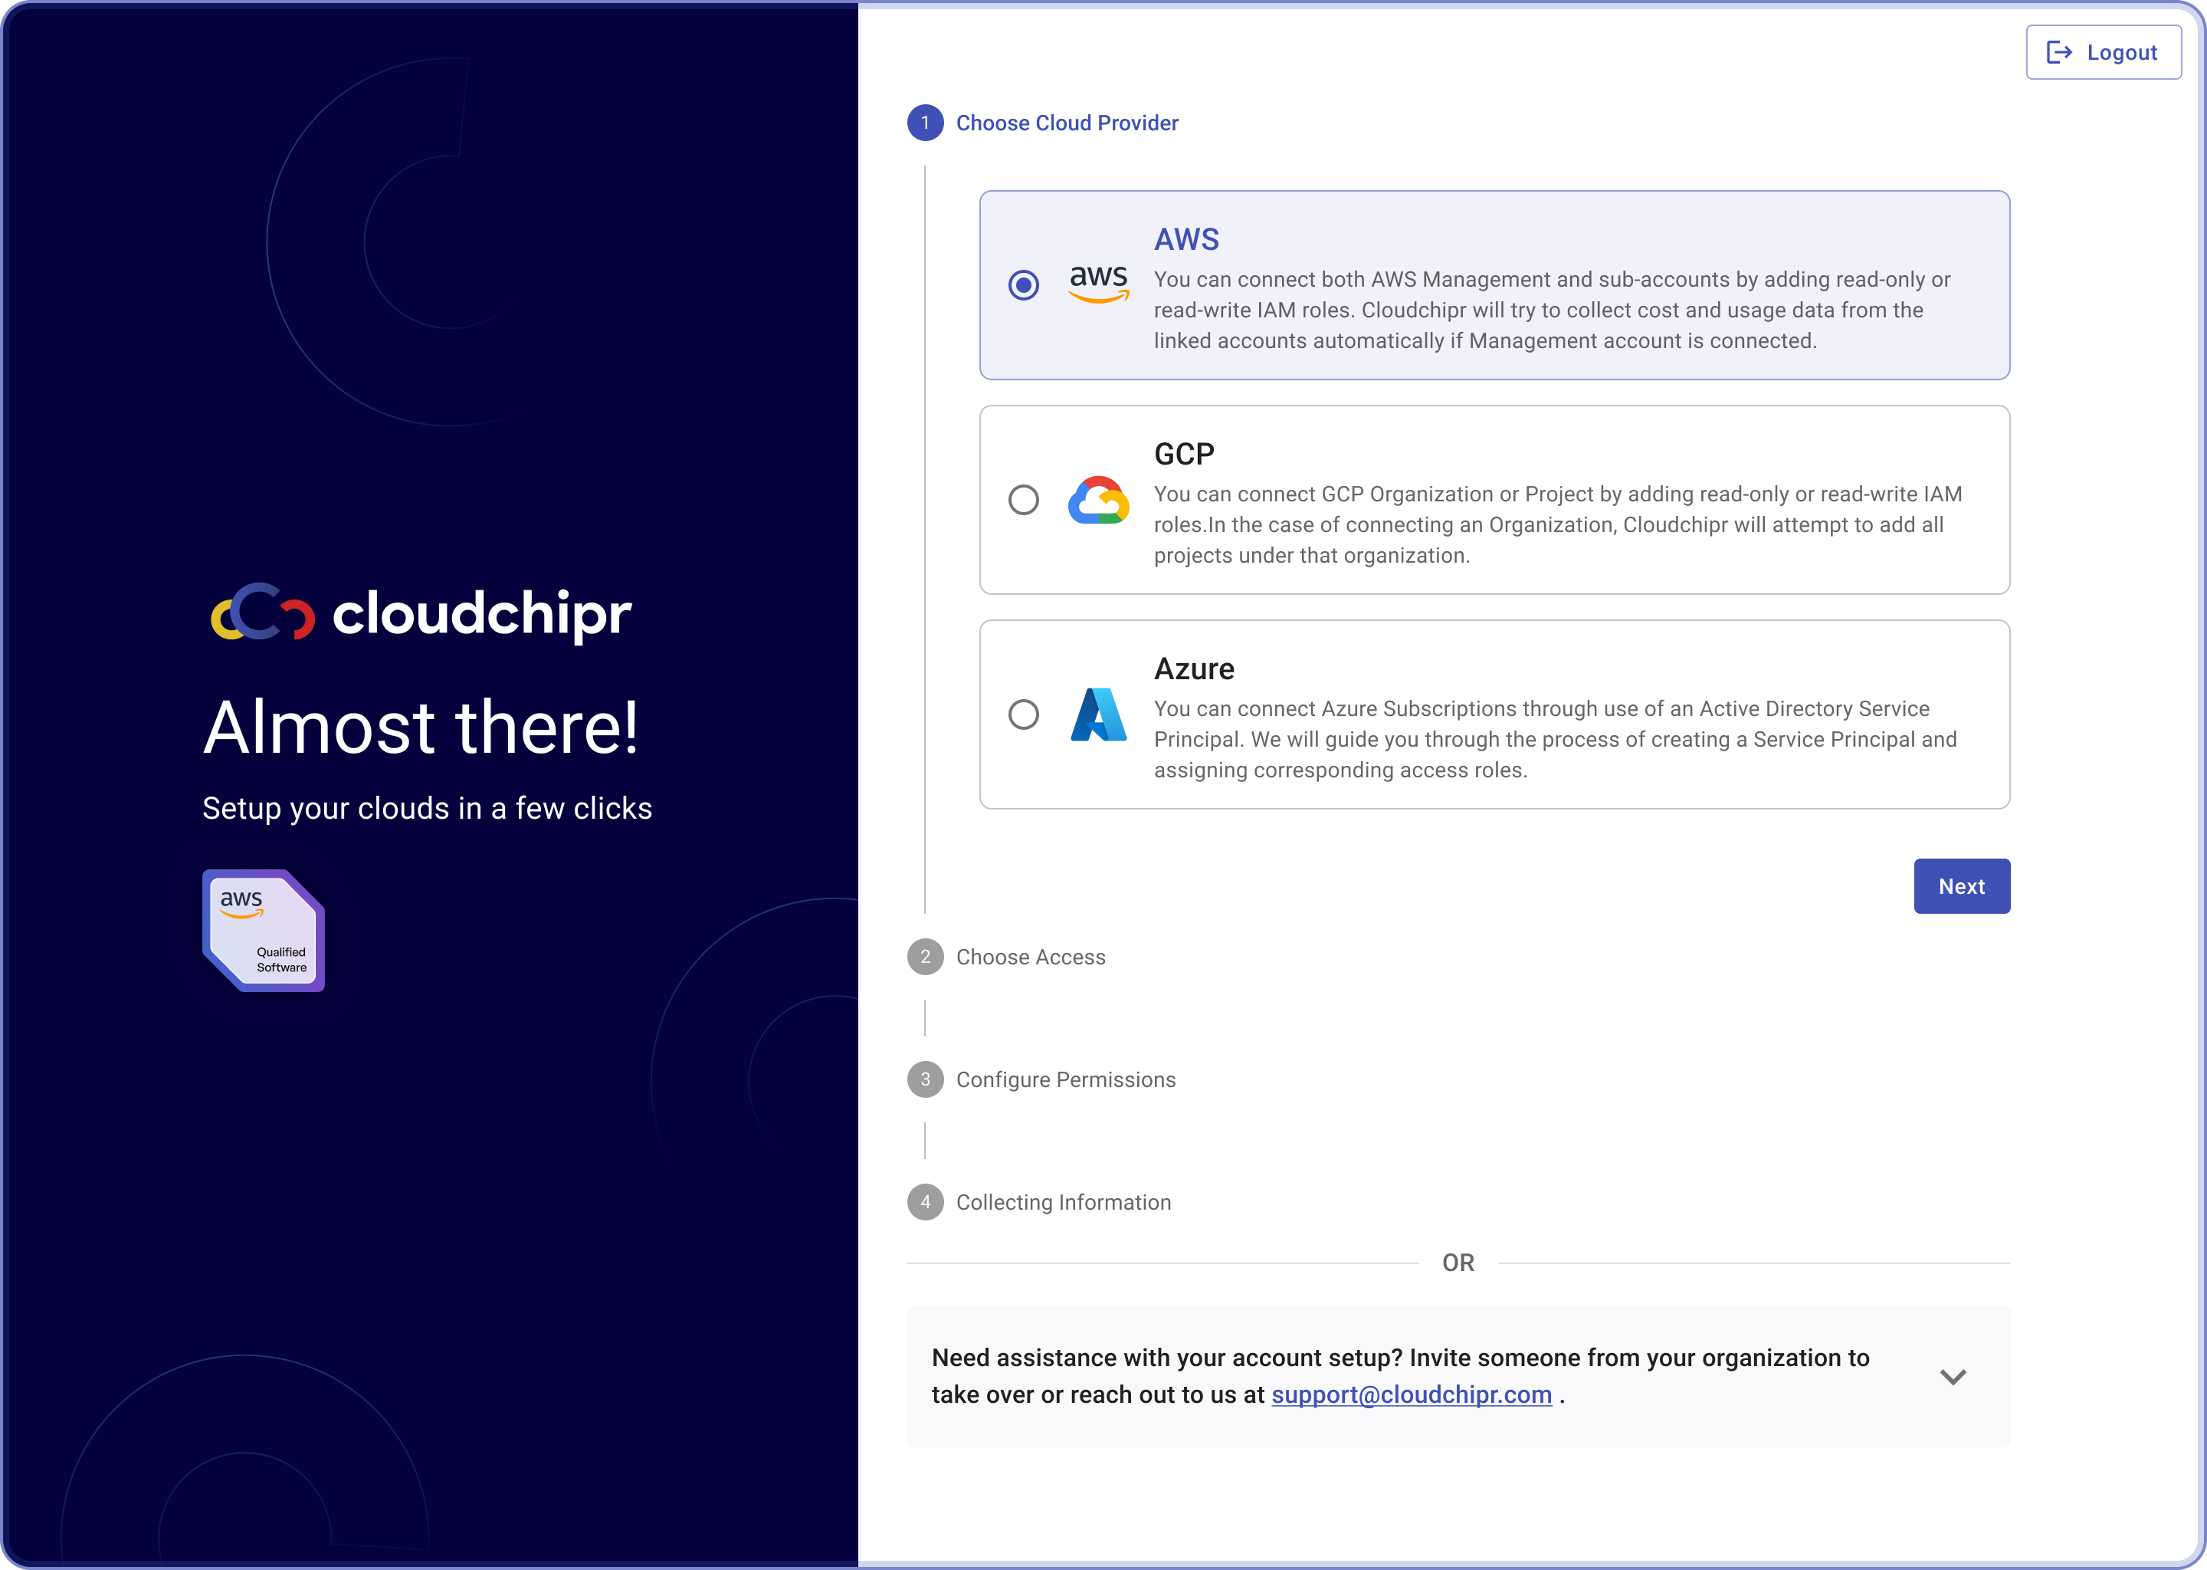2207x1570 pixels.
Task: Open step 3 Configure Permissions
Action: pyautogui.click(x=1041, y=1080)
